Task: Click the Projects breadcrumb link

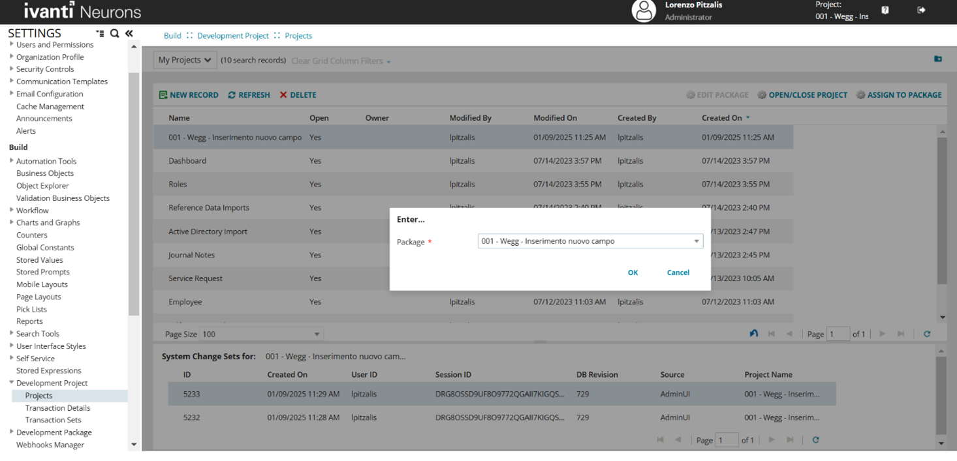Action: (298, 36)
